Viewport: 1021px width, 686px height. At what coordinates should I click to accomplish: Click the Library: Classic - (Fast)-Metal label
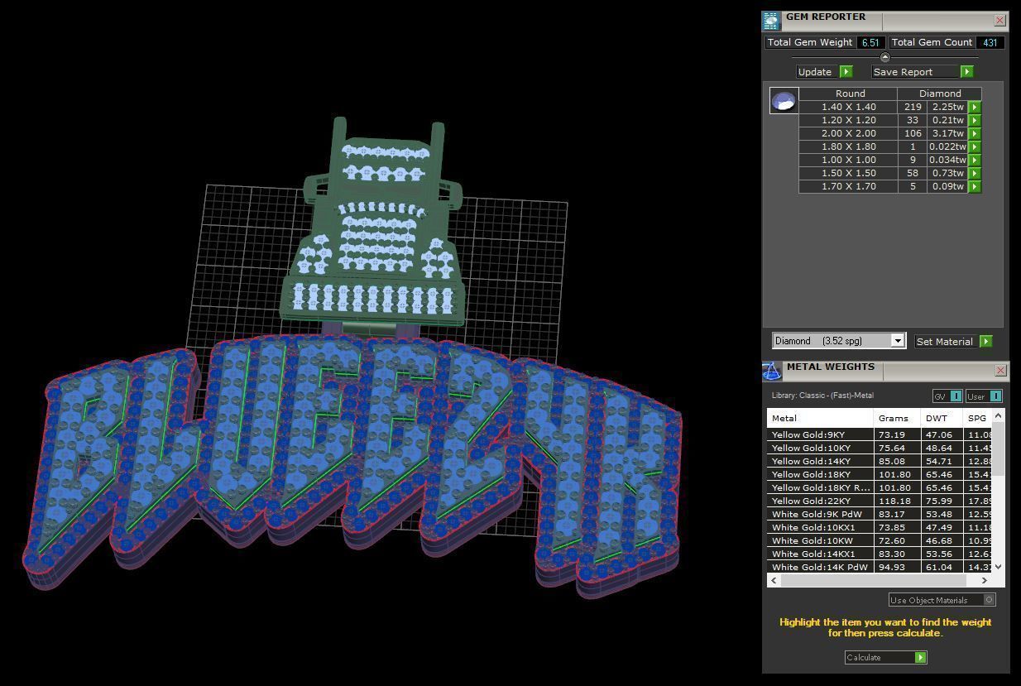[x=822, y=396]
